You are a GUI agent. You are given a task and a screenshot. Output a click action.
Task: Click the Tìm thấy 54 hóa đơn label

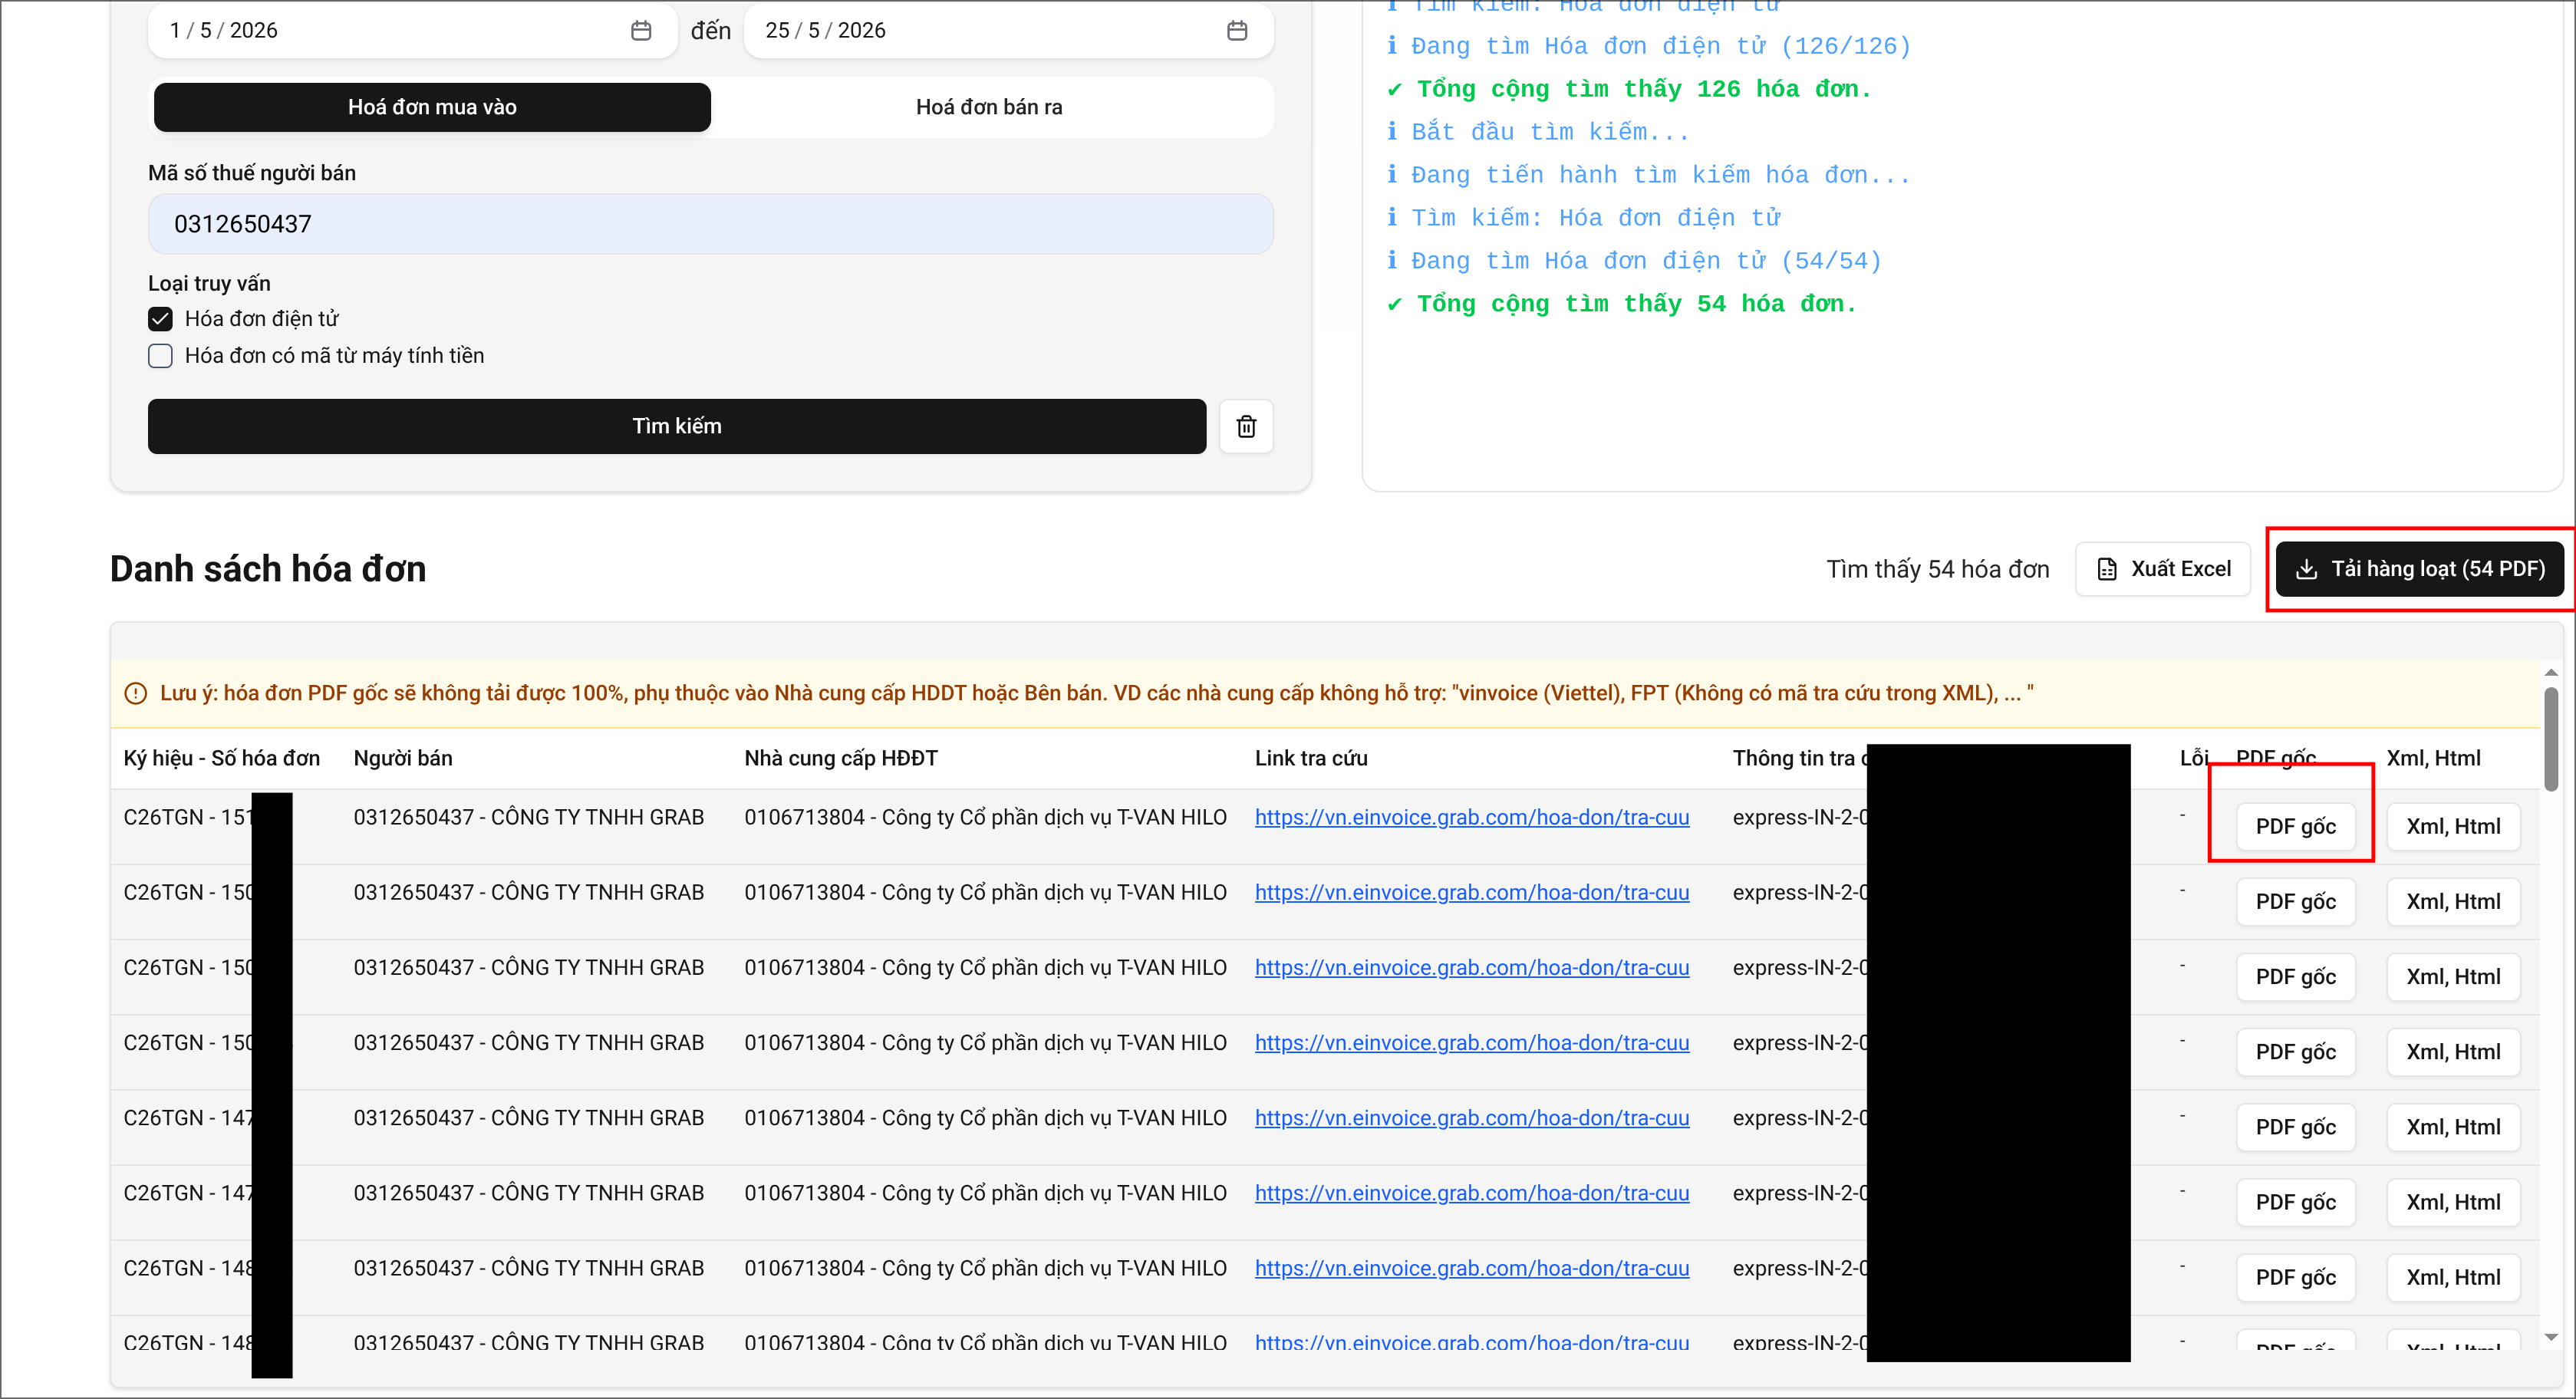(x=1938, y=569)
